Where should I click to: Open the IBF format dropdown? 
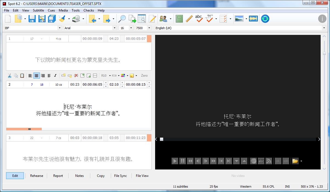[60, 28]
